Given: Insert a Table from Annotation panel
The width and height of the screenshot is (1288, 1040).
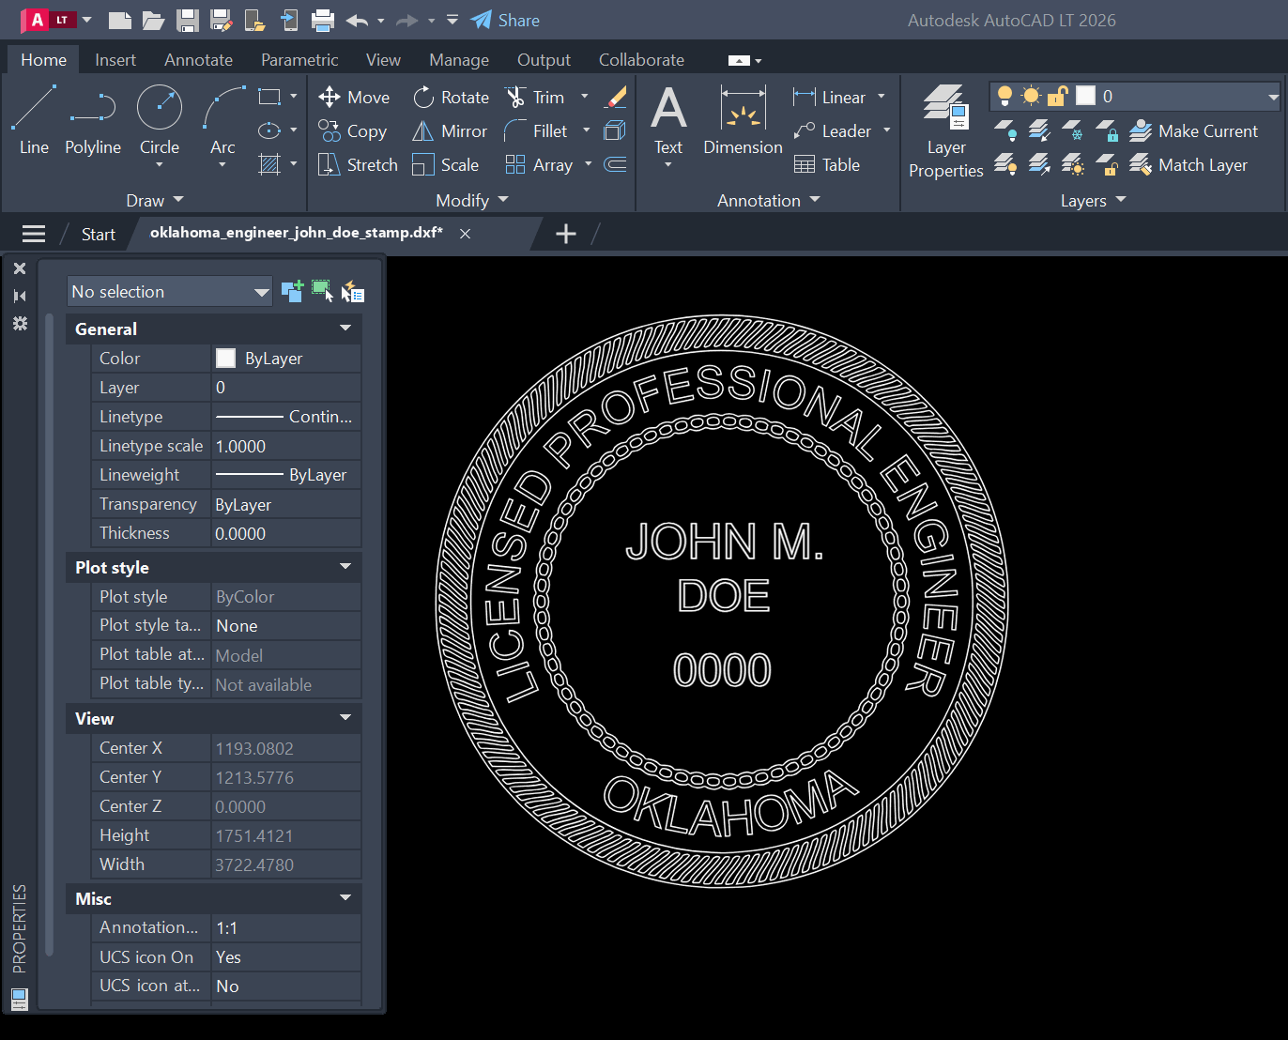Looking at the screenshot, I should pyautogui.click(x=827, y=164).
